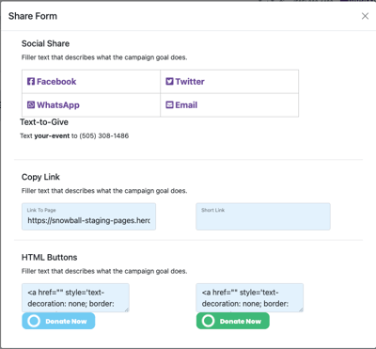The height and width of the screenshot is (349, 376).
Task: Click the green Donate Now button
Action: [232, 321]
